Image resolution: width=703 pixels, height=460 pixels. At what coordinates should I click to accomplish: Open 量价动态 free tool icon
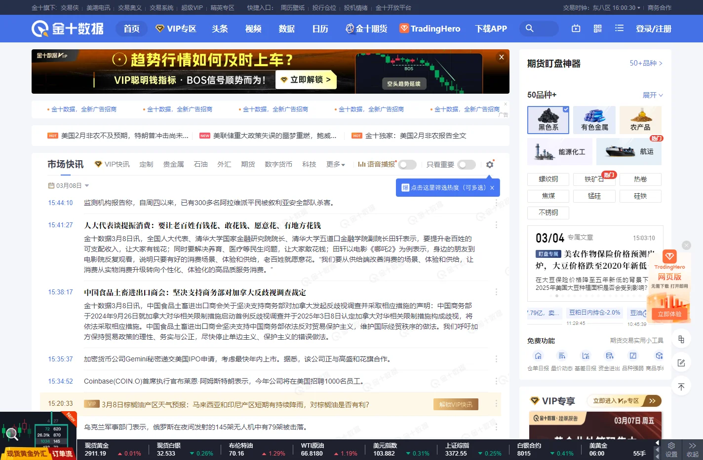(562, 356)
